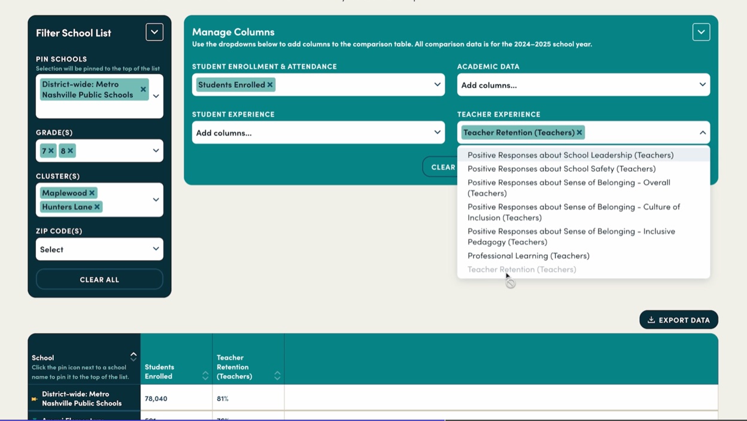The height and width of the screenshot is (421, 747).
Task: Remove Maplewood cluster chip
Action: (x=92, y=193)
